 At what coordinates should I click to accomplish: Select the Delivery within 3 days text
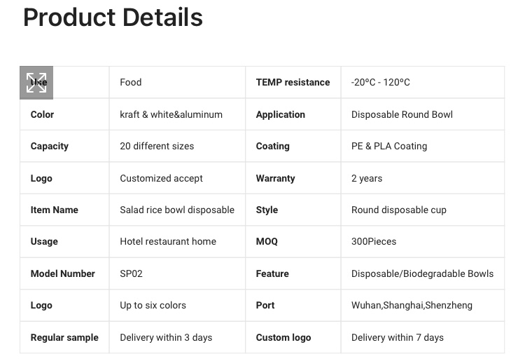point(166,337)
